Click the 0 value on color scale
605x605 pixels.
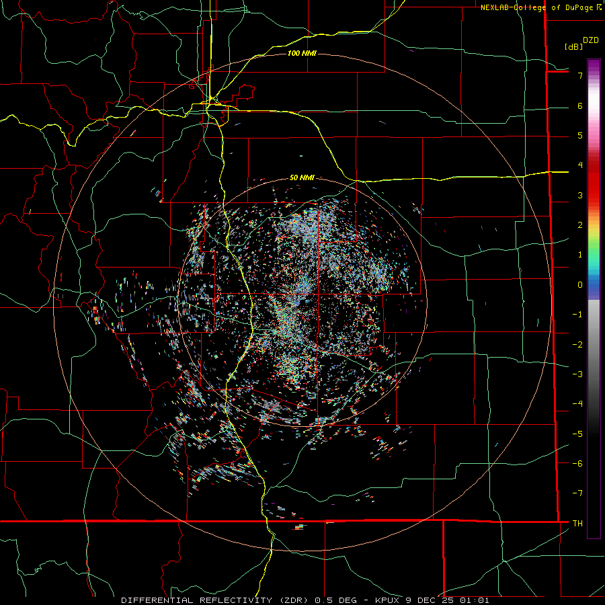pyautogui.click(x=580, y=285)
